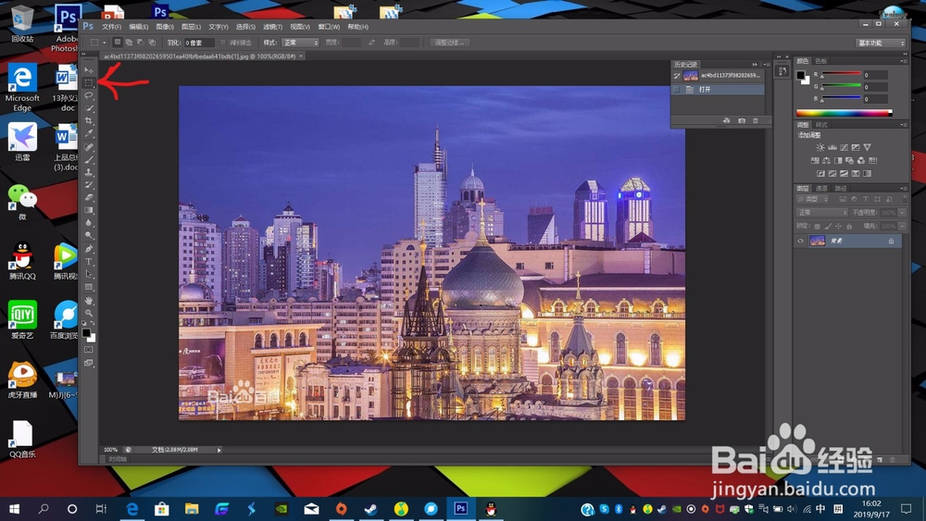Add Brightness/Contrast adjustment sun icon

(820, 147)
